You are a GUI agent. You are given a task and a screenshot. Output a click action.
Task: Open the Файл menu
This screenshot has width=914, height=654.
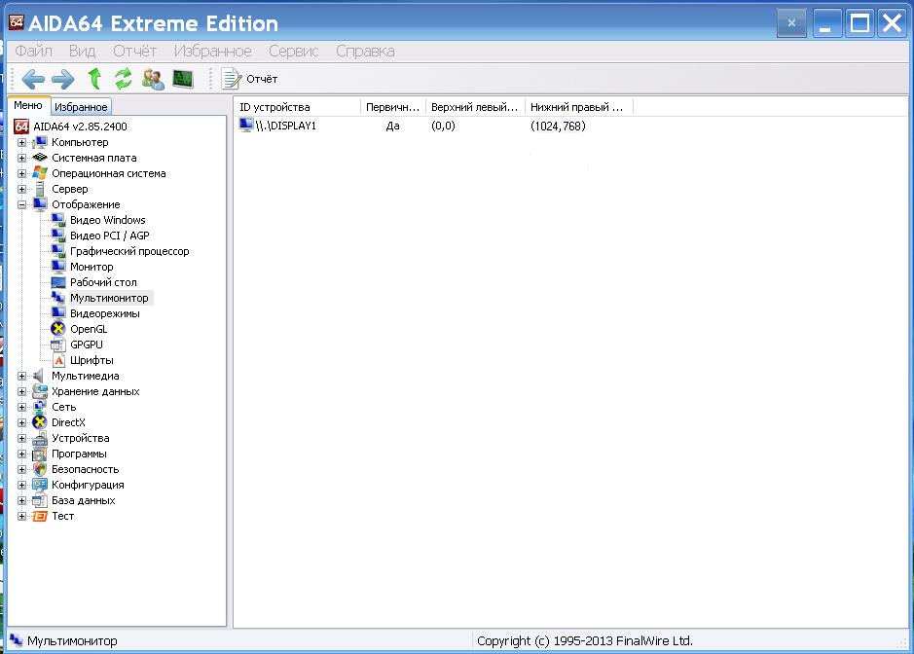coord(33,52)
